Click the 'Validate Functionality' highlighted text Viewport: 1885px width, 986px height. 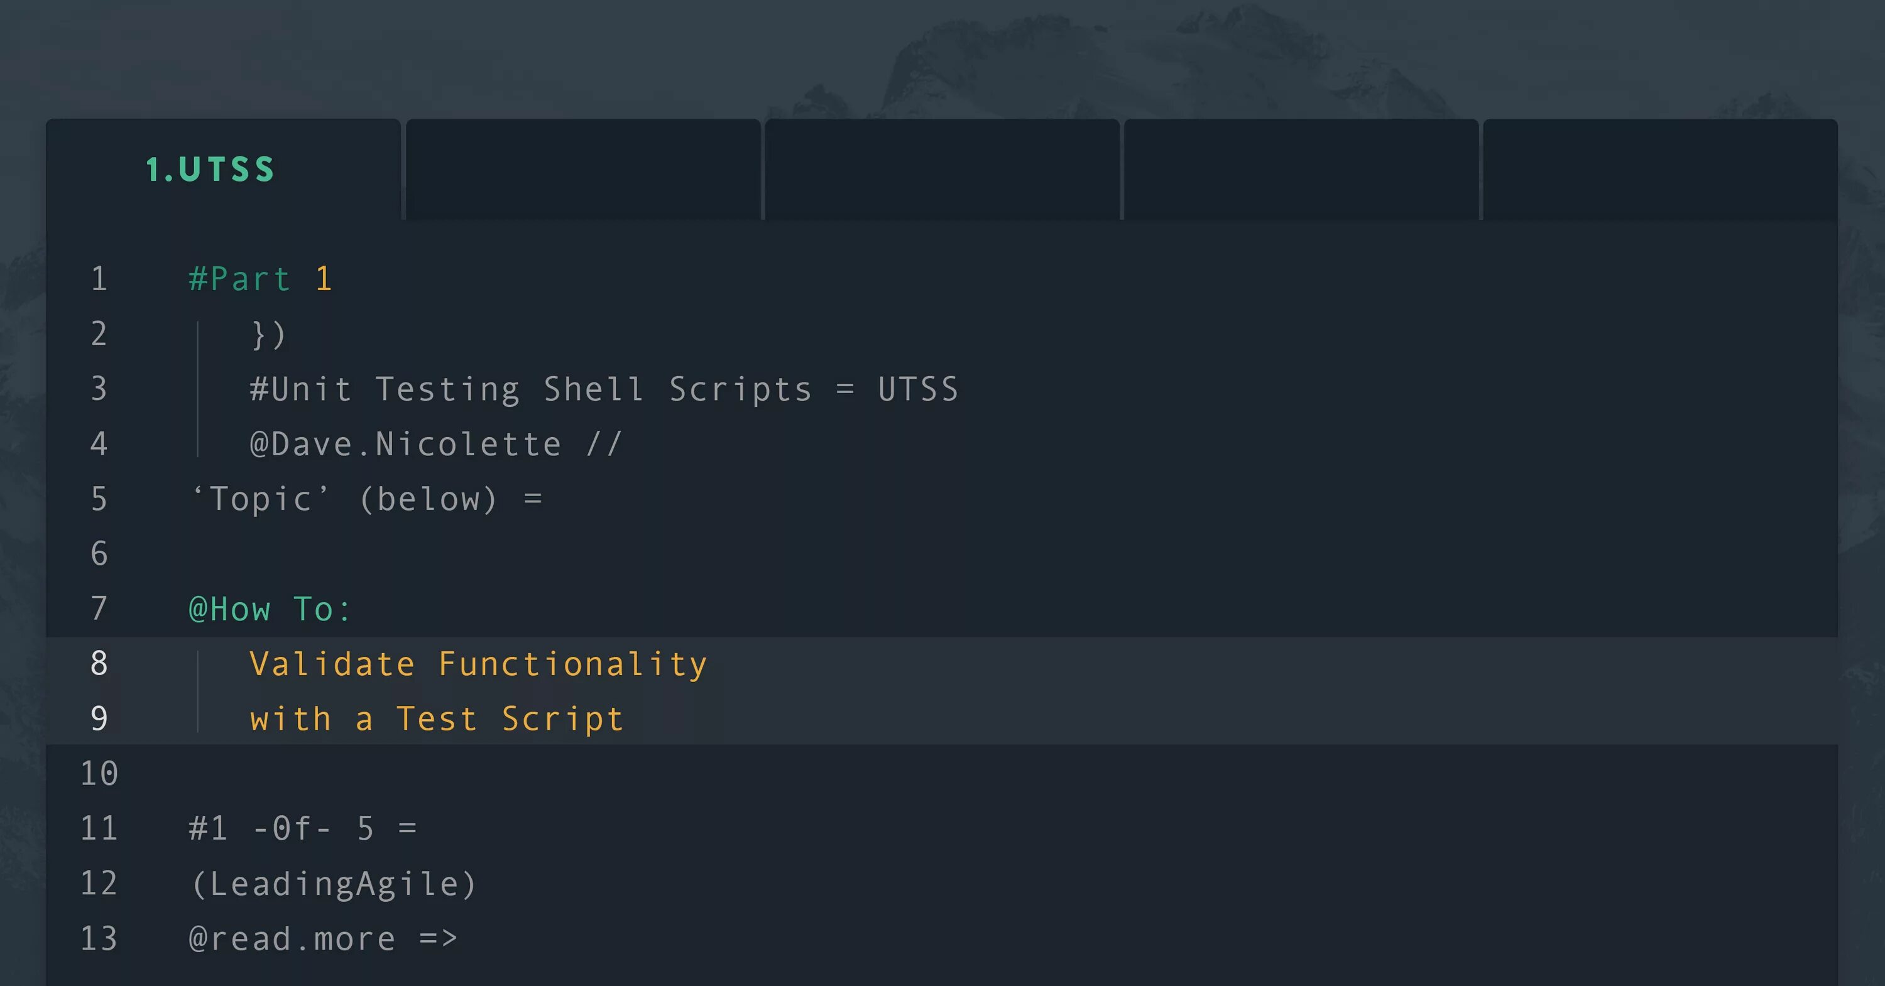[x=479, y=664]
